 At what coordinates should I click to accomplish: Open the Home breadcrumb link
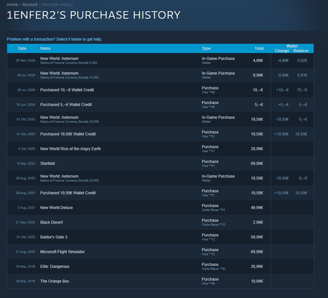12,5
